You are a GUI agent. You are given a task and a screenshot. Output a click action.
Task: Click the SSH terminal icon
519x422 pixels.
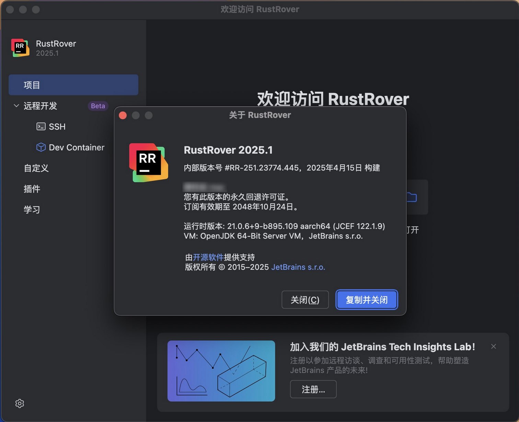41,126
